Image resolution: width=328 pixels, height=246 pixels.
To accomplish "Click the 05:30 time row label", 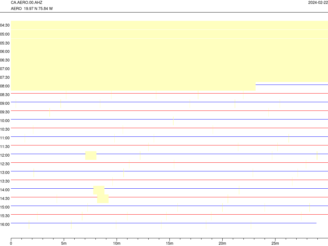I will (x=5, y=43).
